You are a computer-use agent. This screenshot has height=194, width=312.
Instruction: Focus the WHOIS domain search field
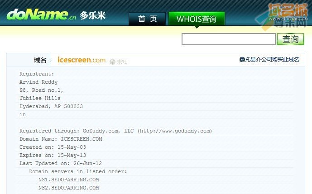click(x=228, y=39)
